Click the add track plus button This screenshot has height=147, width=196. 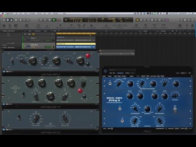pyautogui.click(x=25, y=34)
